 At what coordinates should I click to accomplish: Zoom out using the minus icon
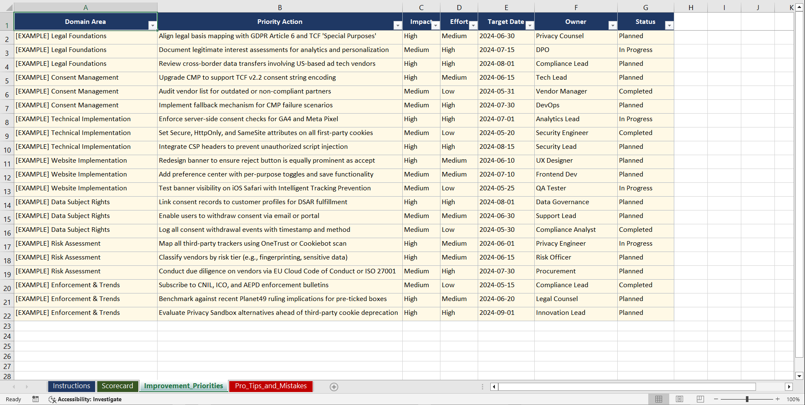click(716, 399)
